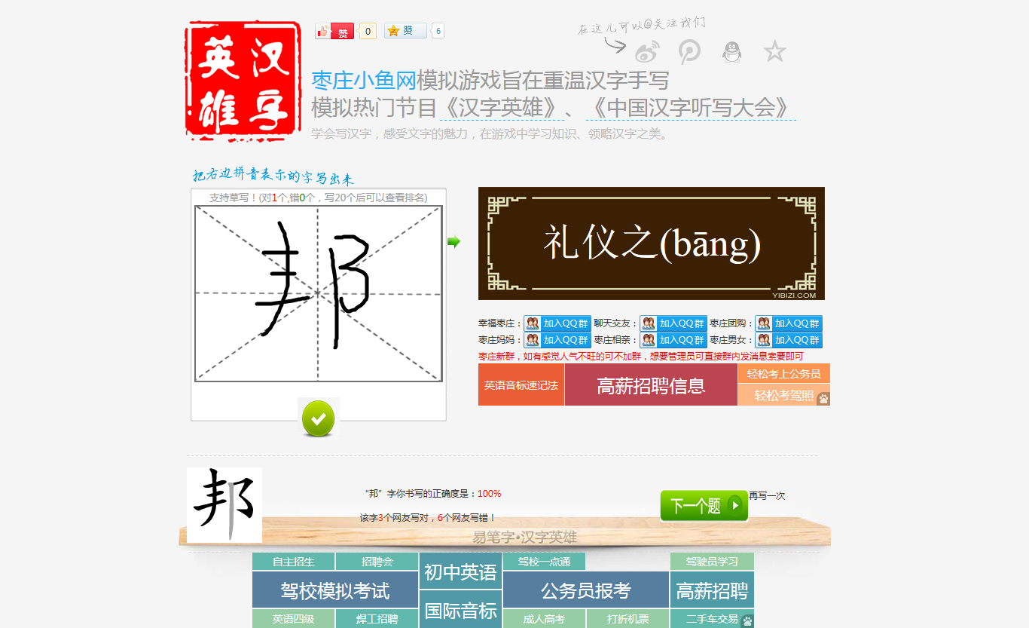Open the QQ penguin icon
The image size is (1029, 628).
point(731,51)
